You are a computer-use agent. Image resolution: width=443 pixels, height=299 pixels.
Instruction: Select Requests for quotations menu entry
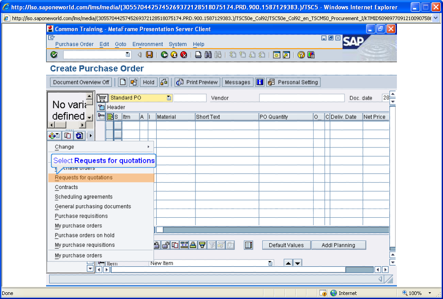coord(101,177)
